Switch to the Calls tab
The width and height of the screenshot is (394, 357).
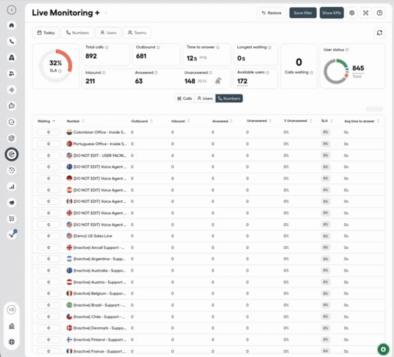click(184, 98)
